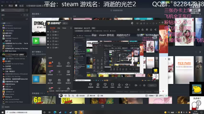This screenshot has height=114, width=204.
Task: Click the plus button to add a scene
Action: coord(71,28)
